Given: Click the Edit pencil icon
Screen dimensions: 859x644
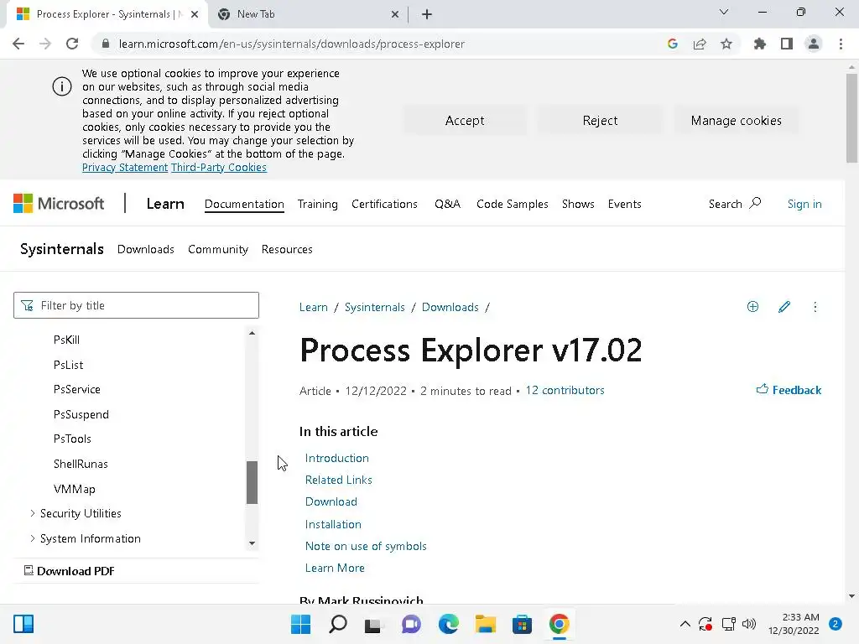Looking at the screenshot, I should (784, 307).
